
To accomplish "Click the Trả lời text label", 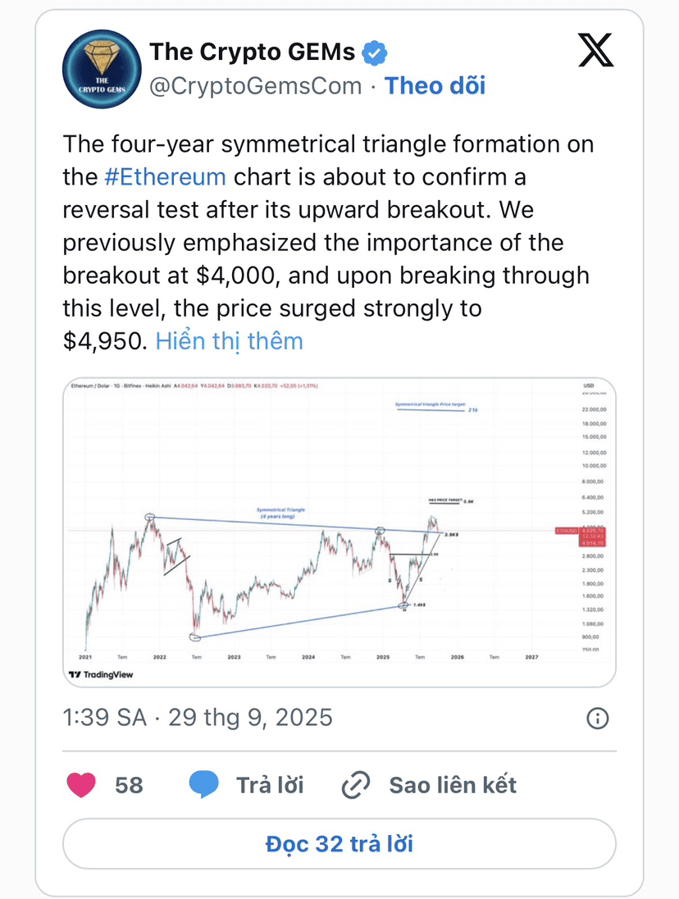I will (270, 785).
